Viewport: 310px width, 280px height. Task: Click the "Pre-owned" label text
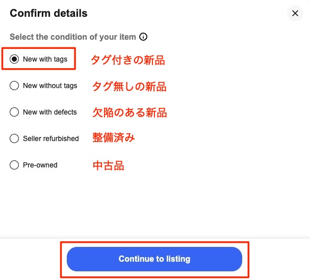point(40,165)
